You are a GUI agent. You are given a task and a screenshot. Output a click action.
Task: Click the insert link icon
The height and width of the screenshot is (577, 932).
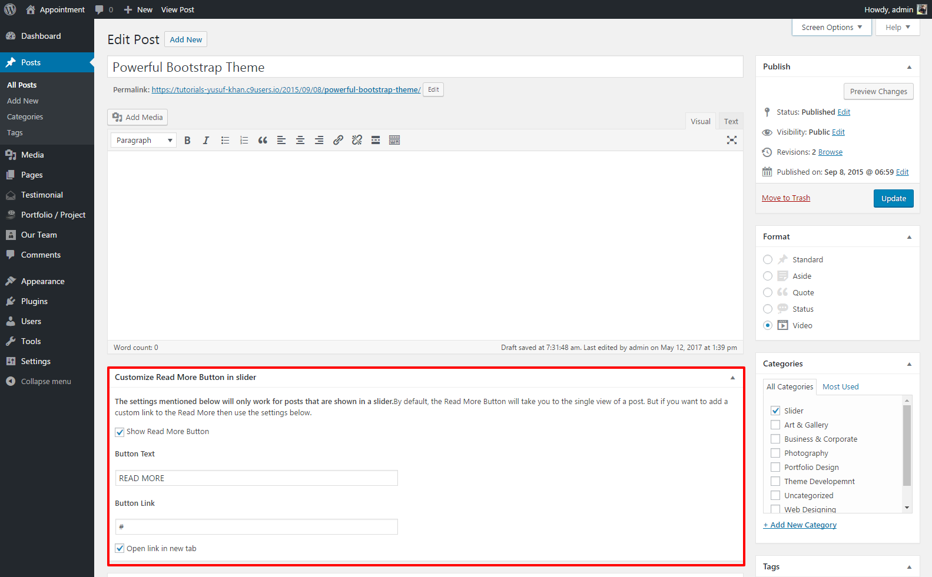click(x=338, y=140)
